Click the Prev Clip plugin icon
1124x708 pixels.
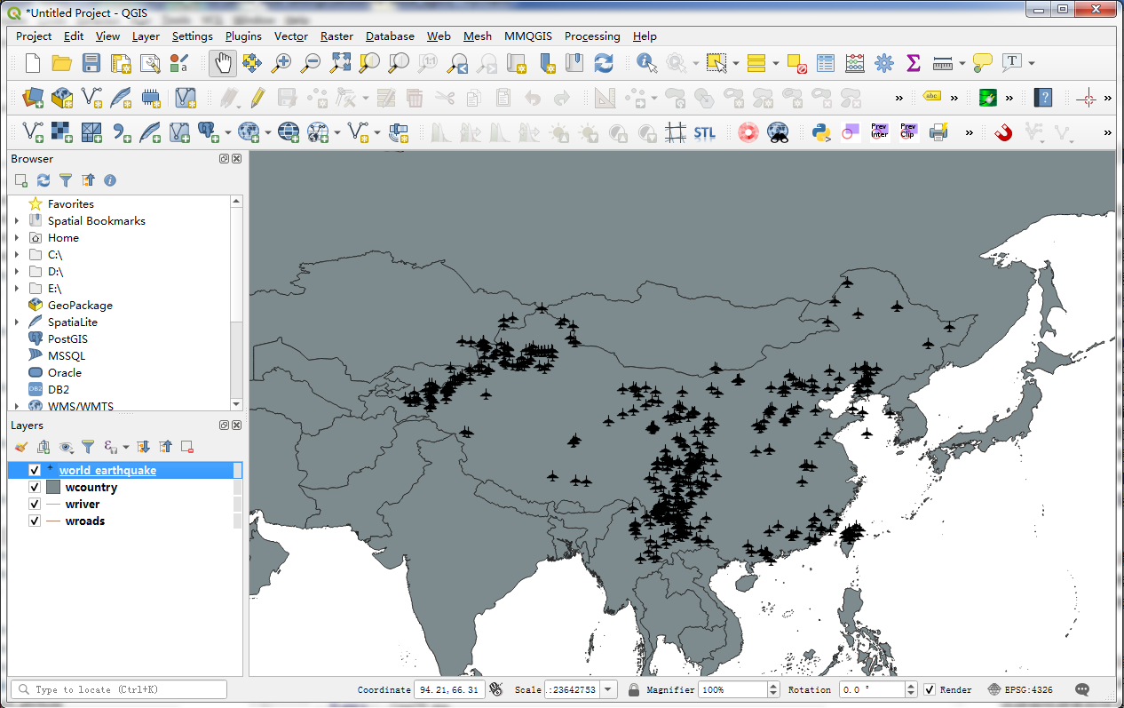908,132
